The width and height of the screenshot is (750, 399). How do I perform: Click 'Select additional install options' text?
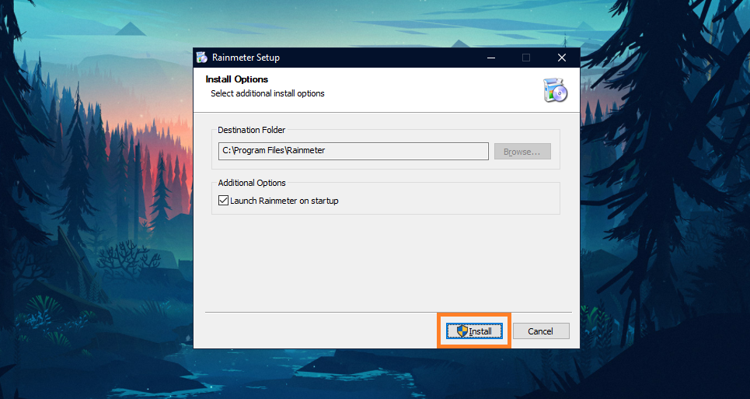[267, 93]
